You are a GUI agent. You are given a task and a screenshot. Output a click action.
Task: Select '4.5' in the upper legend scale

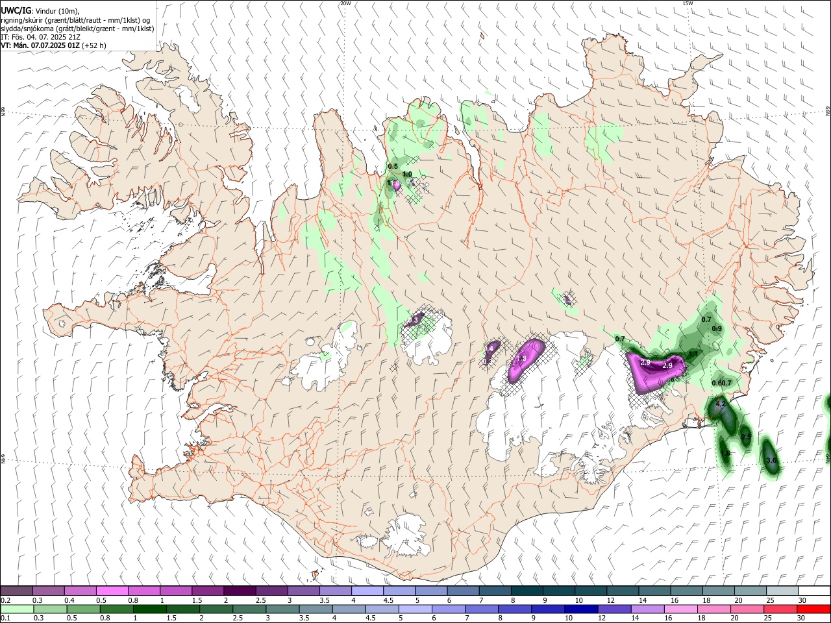coord(389,600)
